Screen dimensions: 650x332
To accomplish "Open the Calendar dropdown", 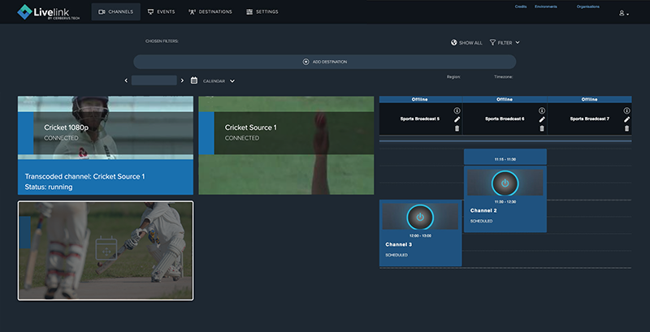I will pyautogui.click(x=218, y=80).
